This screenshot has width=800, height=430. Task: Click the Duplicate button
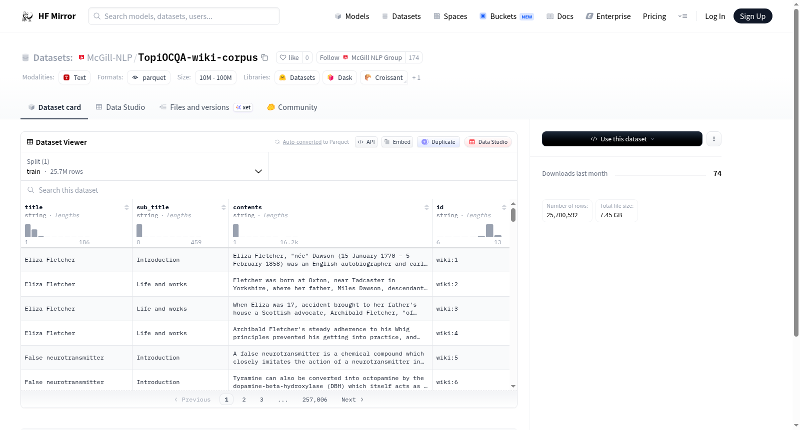[438, 142]
